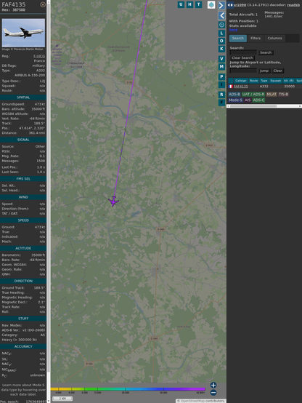Switch to the Filters tab
Screen dimensions: 302x403
[x=256, y=38]
